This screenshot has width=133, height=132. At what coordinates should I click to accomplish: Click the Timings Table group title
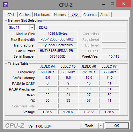[18, 63]
